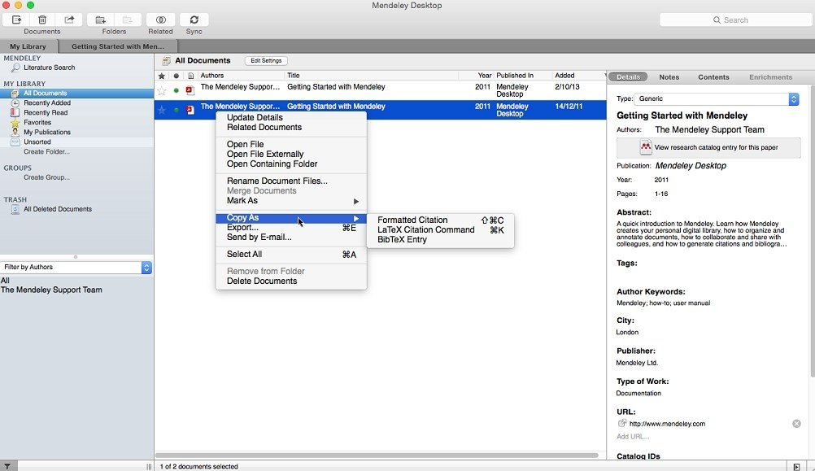Click the Mendeley catalog entry icon

coord(646,147)
